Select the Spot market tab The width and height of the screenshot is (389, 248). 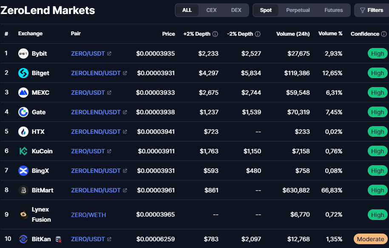pyautogui.click(x=266, y=10)
